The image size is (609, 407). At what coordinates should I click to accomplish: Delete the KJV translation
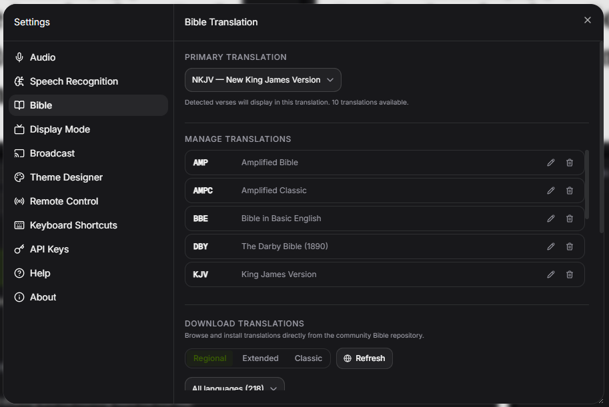click(x=570, y=274)
